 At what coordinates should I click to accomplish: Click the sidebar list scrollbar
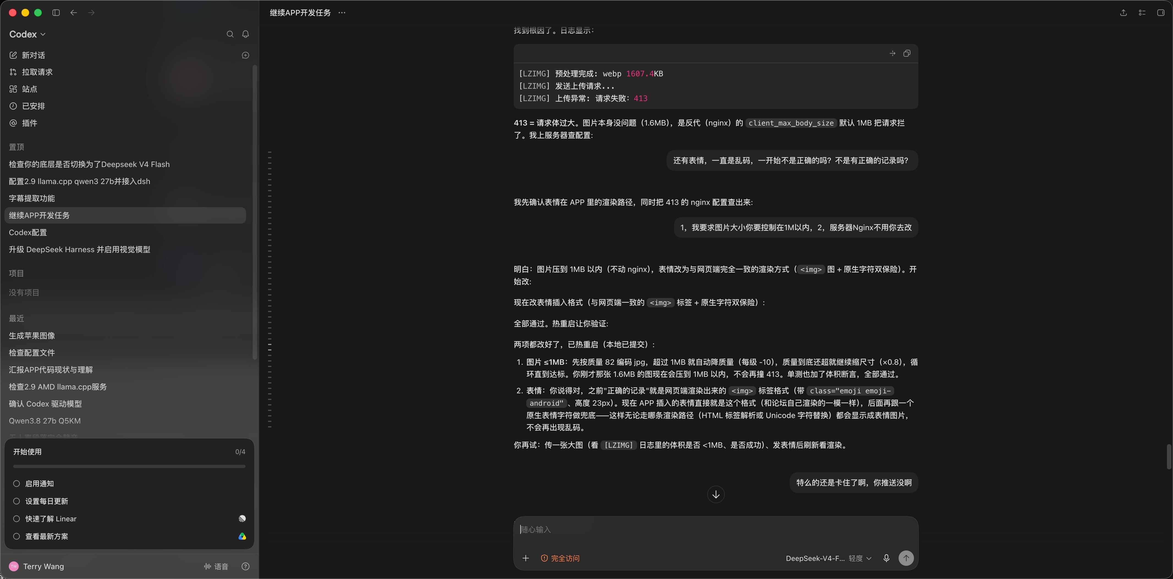(255, 212)
